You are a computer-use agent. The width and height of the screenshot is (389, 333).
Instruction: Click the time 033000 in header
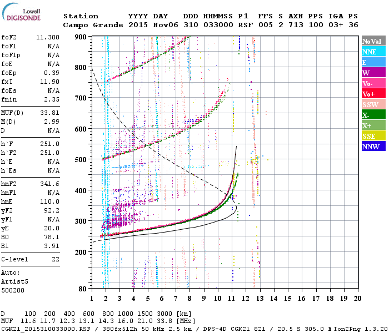click(x=218, y=25)
